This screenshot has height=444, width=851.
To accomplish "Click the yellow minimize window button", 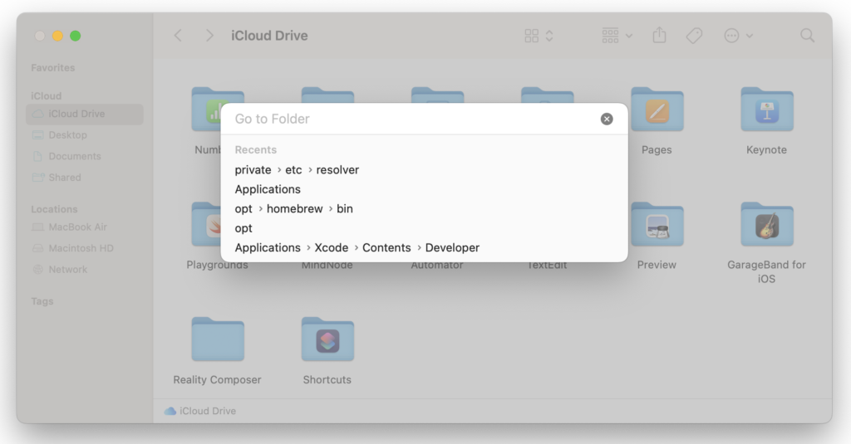I will click(57, 36).
